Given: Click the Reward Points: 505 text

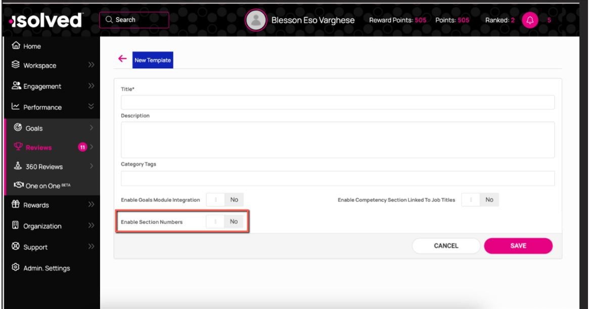Looking at the screenshot, I should pos(397,20).
